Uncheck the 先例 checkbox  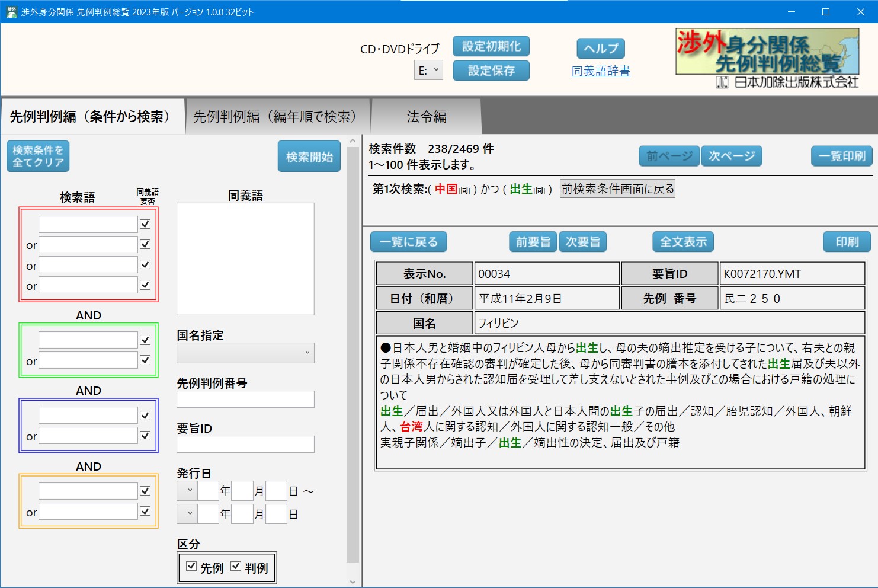(x=191, y=566)
